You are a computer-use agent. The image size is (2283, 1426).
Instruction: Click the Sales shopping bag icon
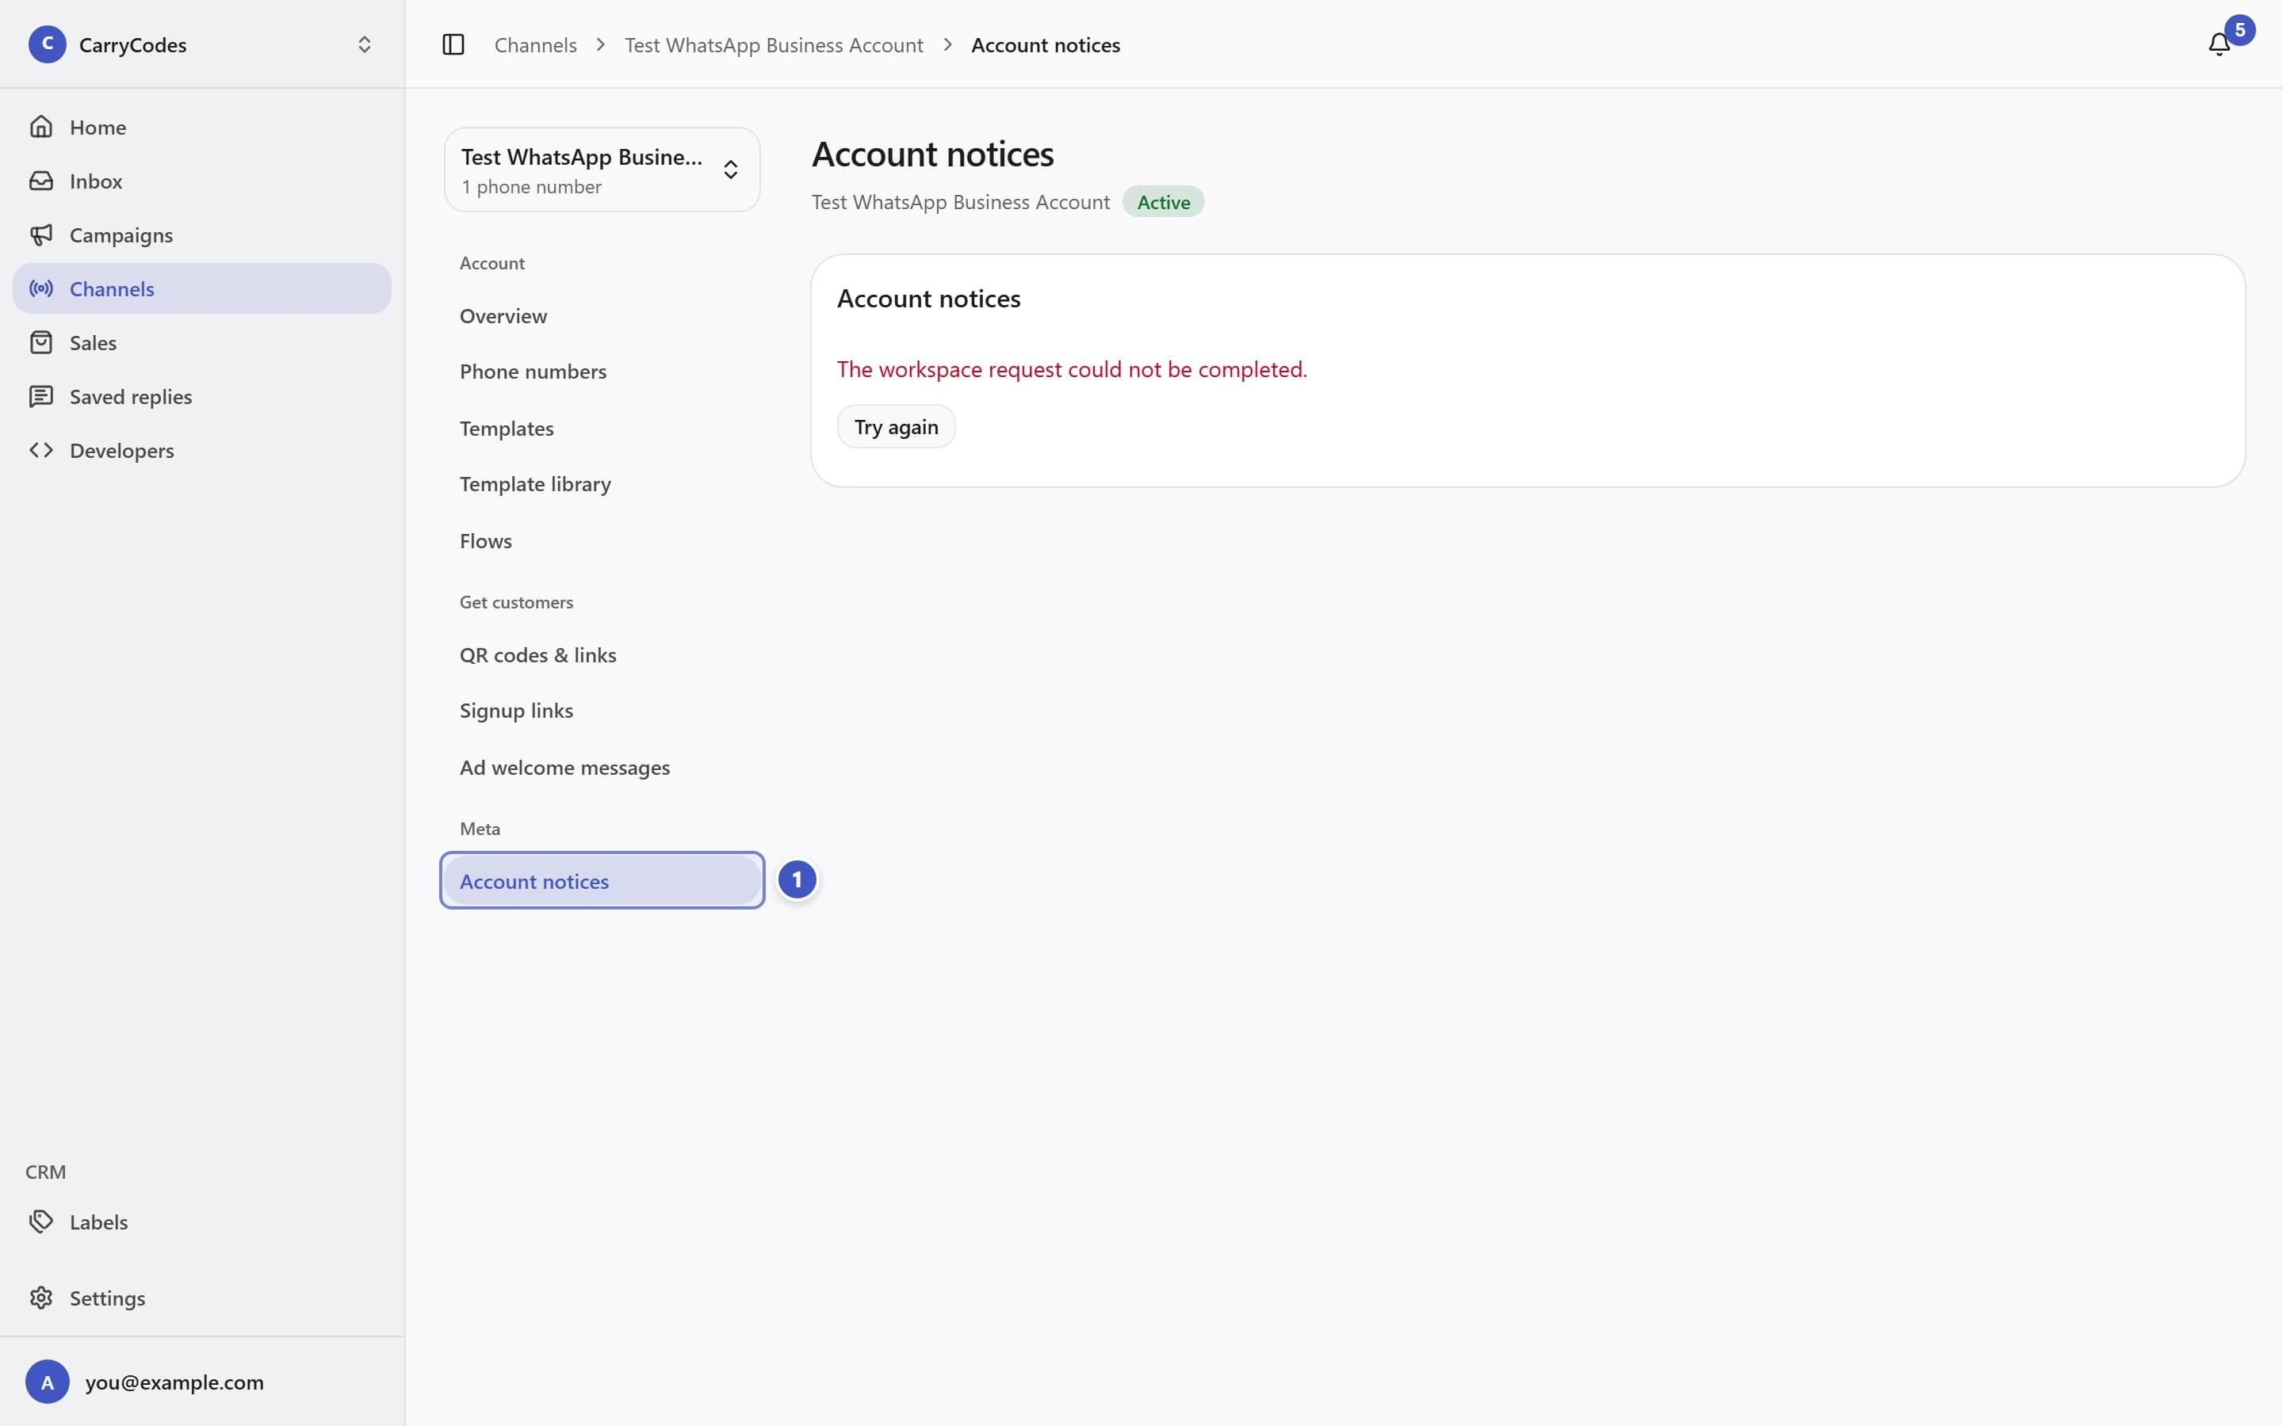40,342
